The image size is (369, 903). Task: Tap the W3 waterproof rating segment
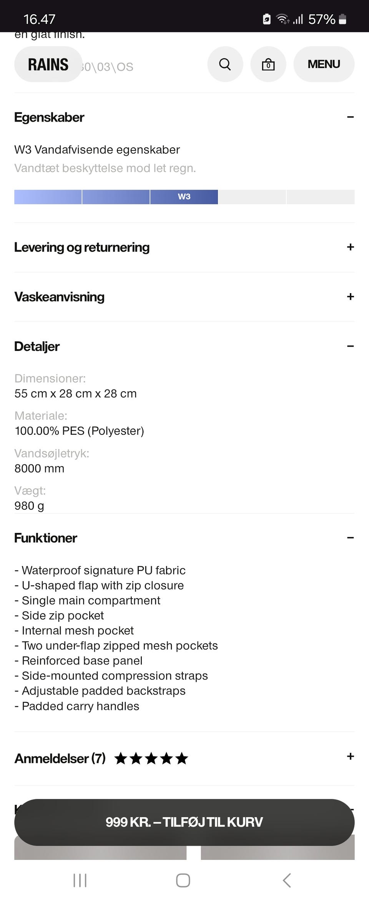184,197
